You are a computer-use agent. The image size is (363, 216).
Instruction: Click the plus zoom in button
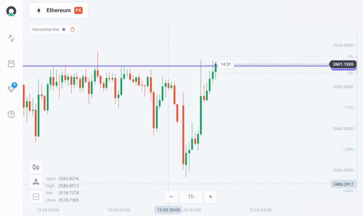pyautogui.click(x=211, y=196)
